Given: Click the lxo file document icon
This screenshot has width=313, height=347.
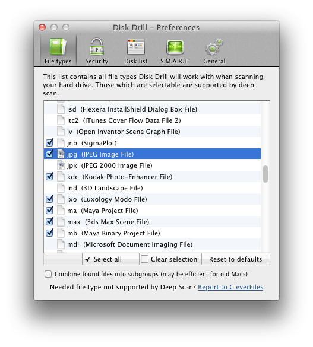Looking at the screenshot, I should click(61, 199).
